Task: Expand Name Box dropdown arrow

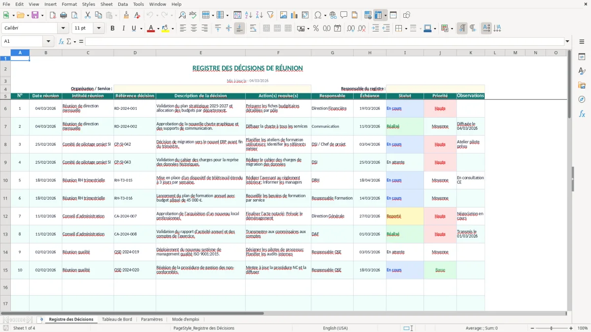Action: [48, 41]
